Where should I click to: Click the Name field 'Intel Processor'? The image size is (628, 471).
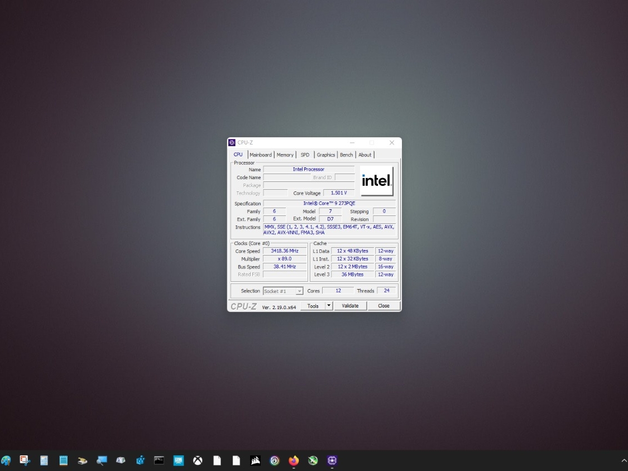click(309, 170)
